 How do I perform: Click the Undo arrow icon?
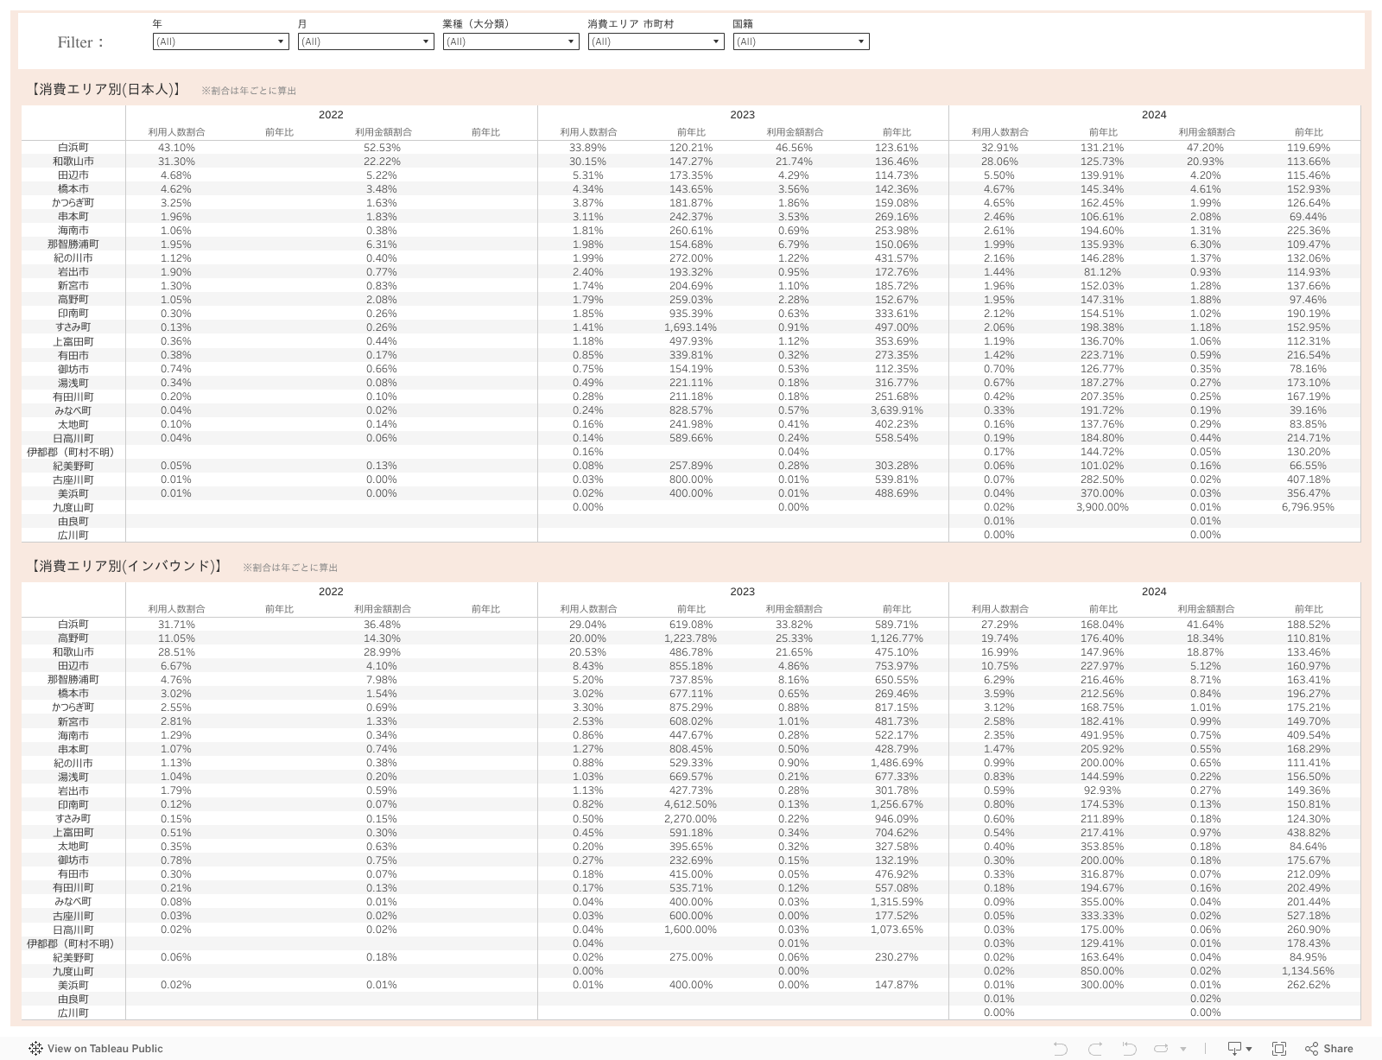[1060, 1049]
